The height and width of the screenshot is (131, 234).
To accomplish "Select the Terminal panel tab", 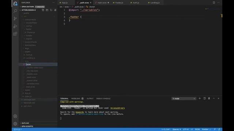I will tap(64, 99).
